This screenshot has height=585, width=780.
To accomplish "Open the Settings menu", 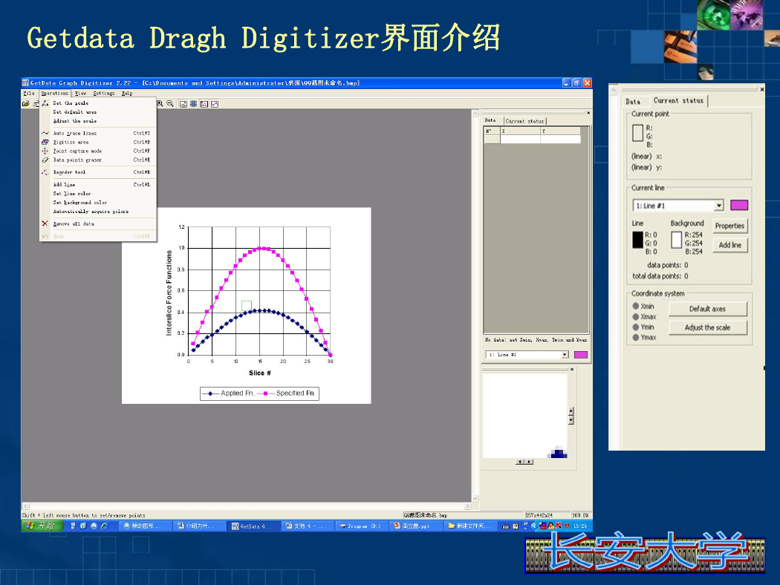I will click(104, 93).
